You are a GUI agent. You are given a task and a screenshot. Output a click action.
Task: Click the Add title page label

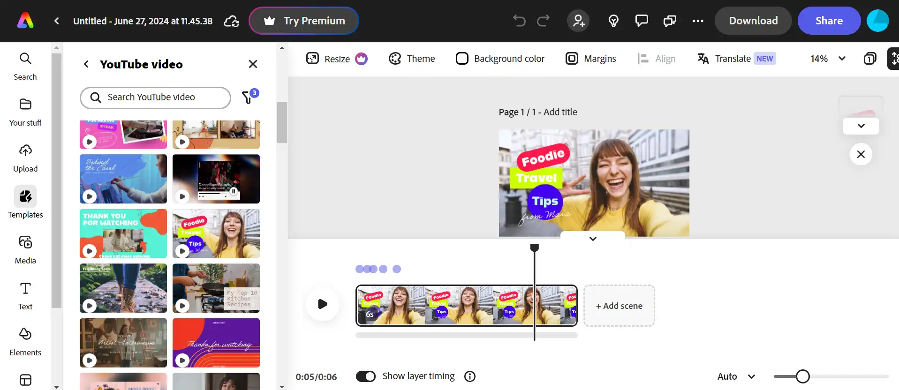[560, 112]
